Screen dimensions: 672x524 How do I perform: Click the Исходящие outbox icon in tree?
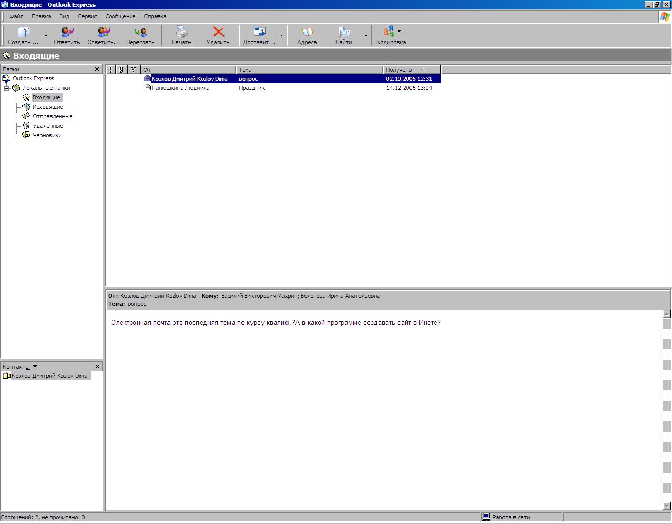click(26, 107)
